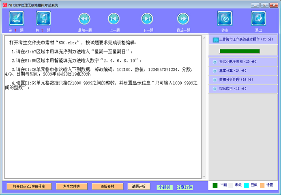Image resolution: width=281 pixels, height=195 pixels.
Task: Go to next question 下一题 icon
Action: click(x=147, y=19)
